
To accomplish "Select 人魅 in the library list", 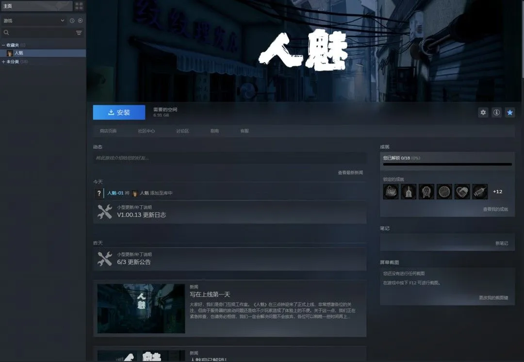I will [x=43, y=53].
